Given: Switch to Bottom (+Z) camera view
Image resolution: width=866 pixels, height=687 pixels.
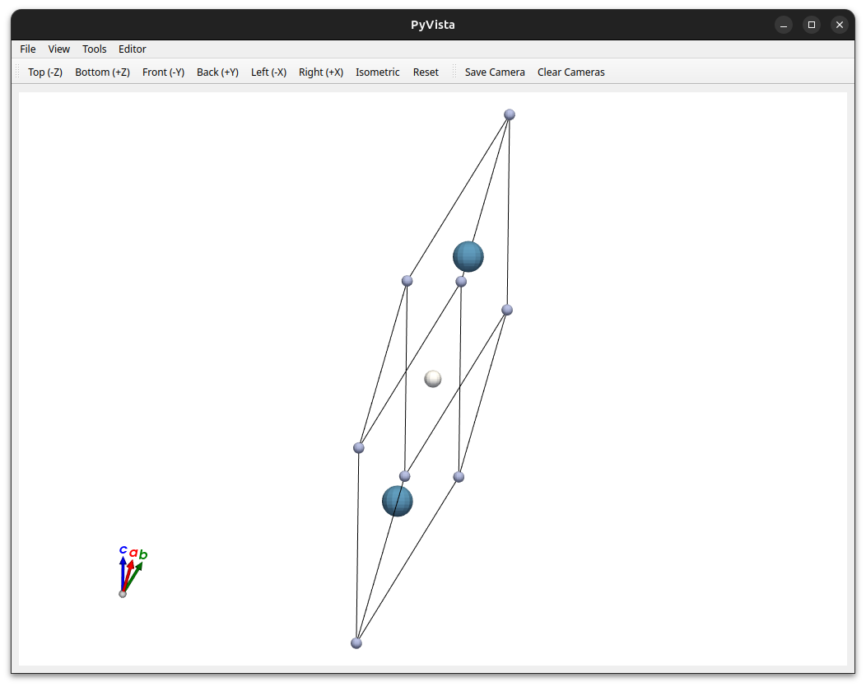Looking at the screenshot, I should 102,72.
